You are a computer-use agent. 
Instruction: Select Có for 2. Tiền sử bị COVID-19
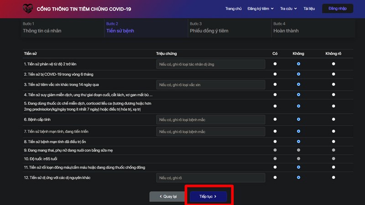275,74
